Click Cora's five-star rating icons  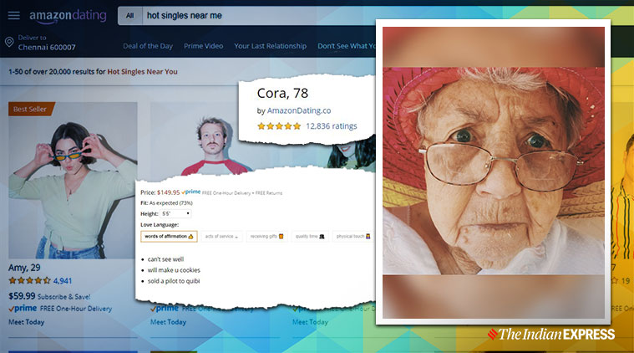click(x=278, y=126)
